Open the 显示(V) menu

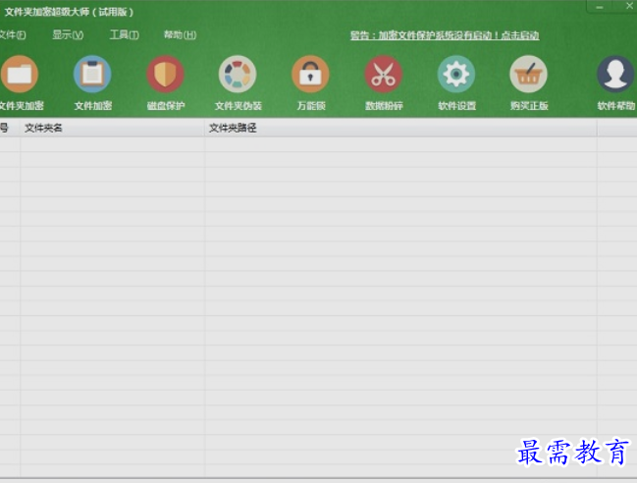tap(68, 35)
